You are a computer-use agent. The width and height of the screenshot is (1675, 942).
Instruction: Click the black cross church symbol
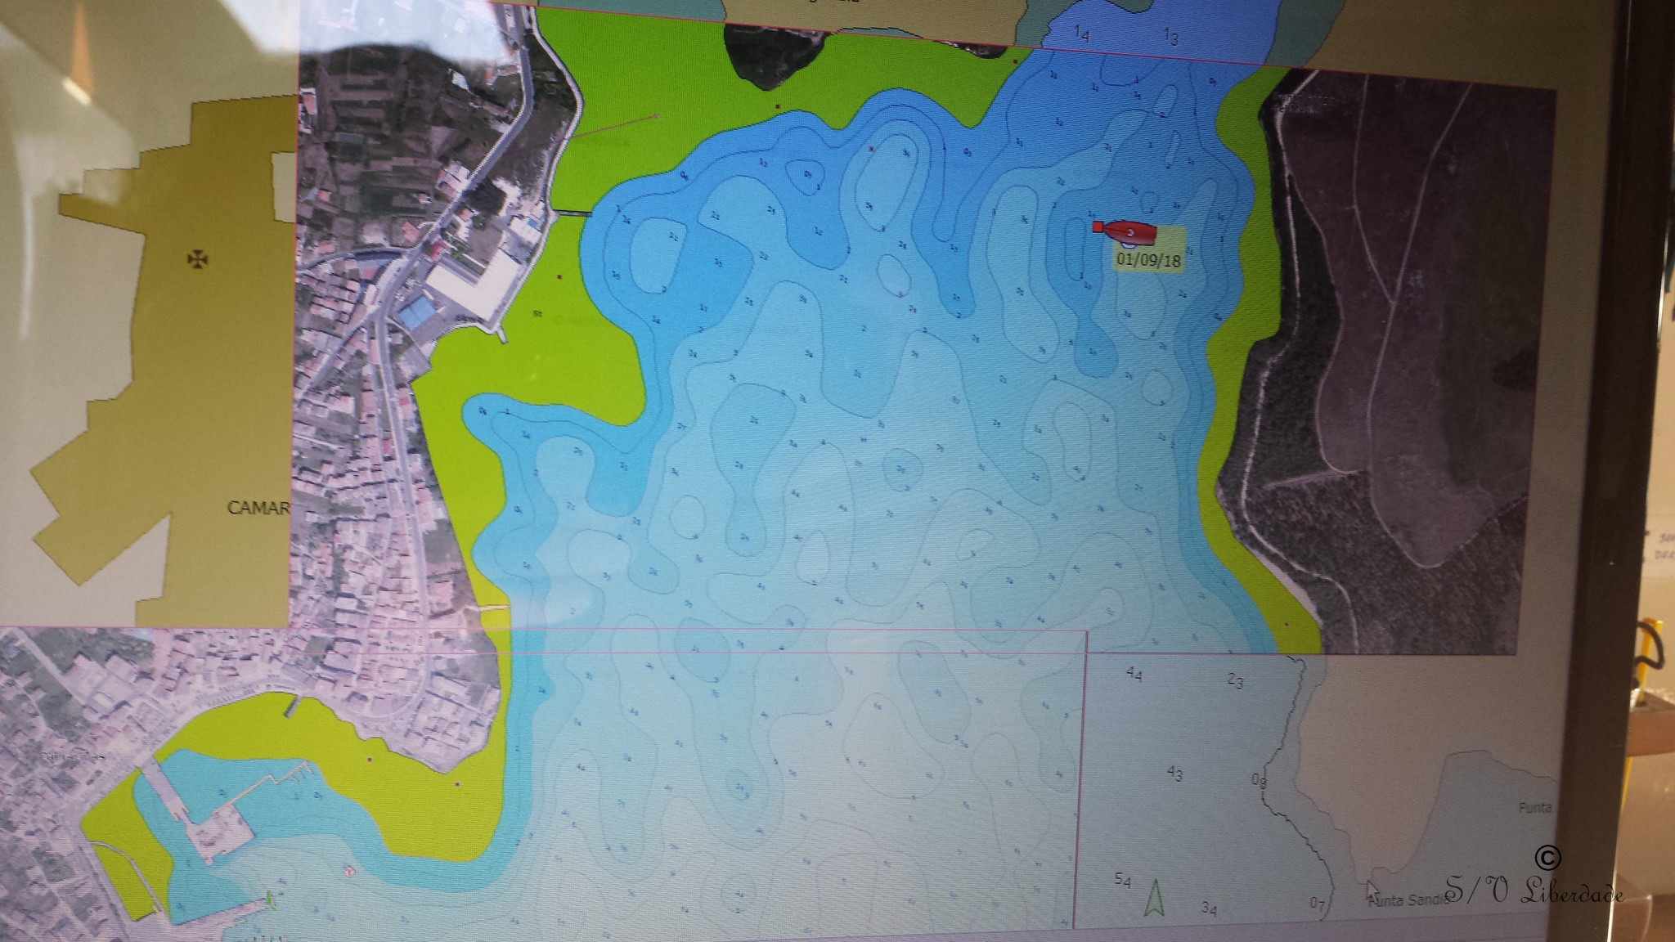[197, 260]
